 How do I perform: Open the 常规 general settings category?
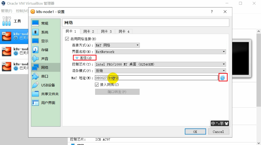click(46, 23)
